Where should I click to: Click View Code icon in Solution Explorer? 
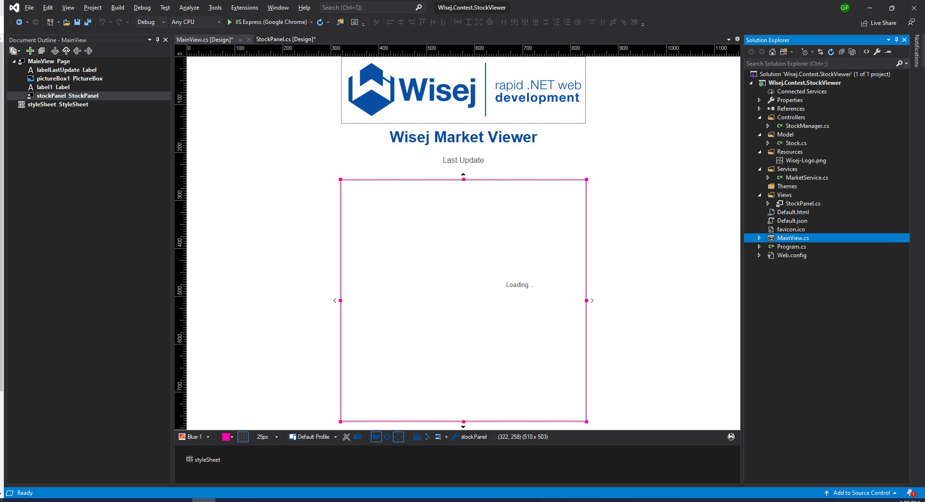(x=866, y=52)
